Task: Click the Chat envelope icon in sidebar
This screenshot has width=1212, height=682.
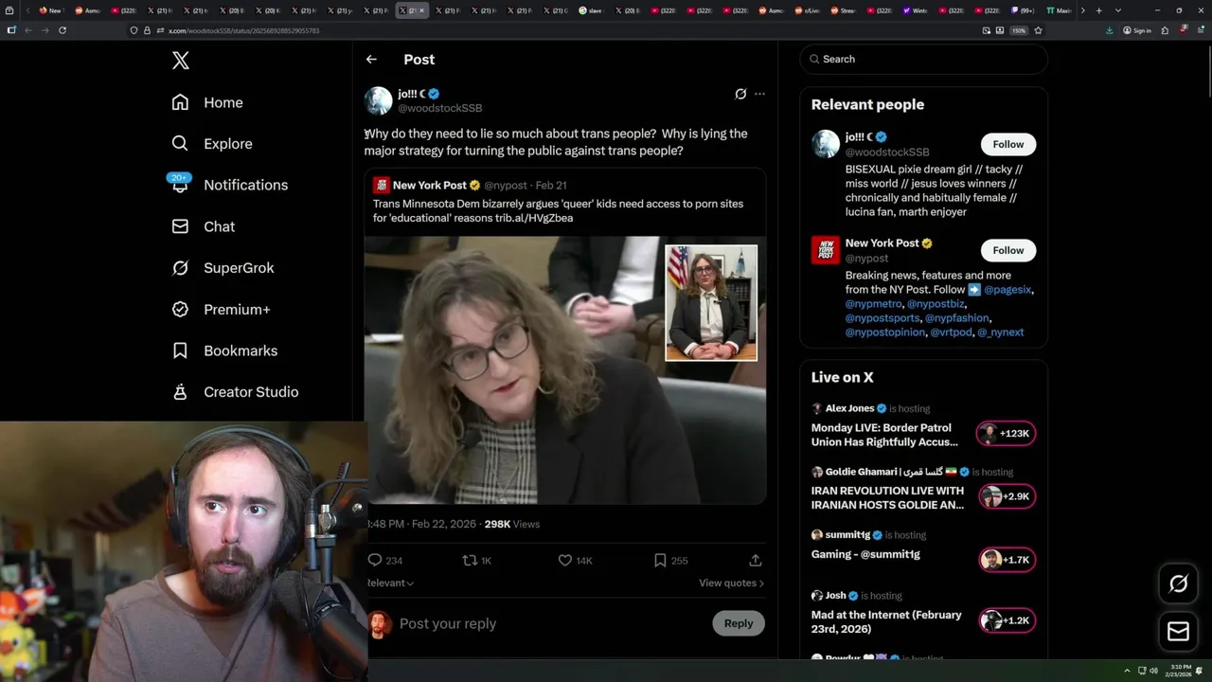Action: (180, 226)
